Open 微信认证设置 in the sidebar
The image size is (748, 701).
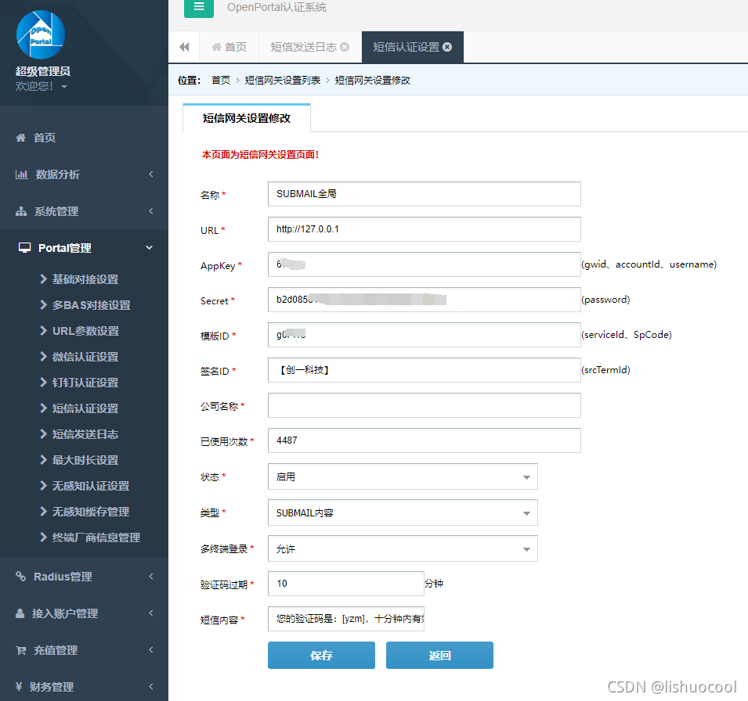pyautogui.click(x=85, y=357)
